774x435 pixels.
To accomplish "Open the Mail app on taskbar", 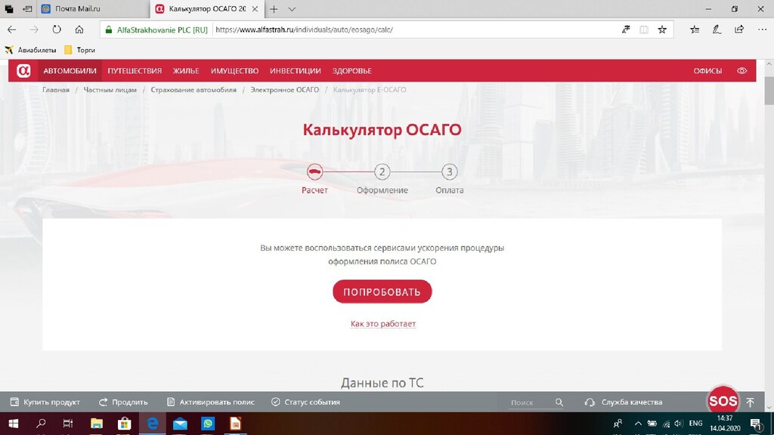I will click(x=180, y=424).
